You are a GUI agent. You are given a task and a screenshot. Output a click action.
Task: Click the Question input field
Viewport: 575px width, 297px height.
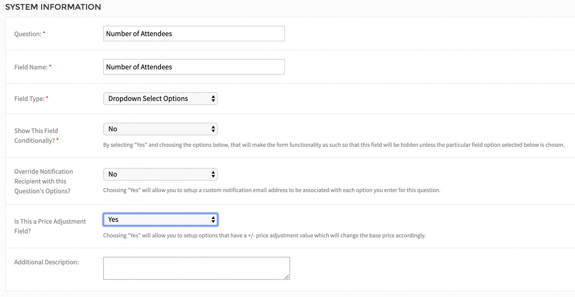(194, 34)
